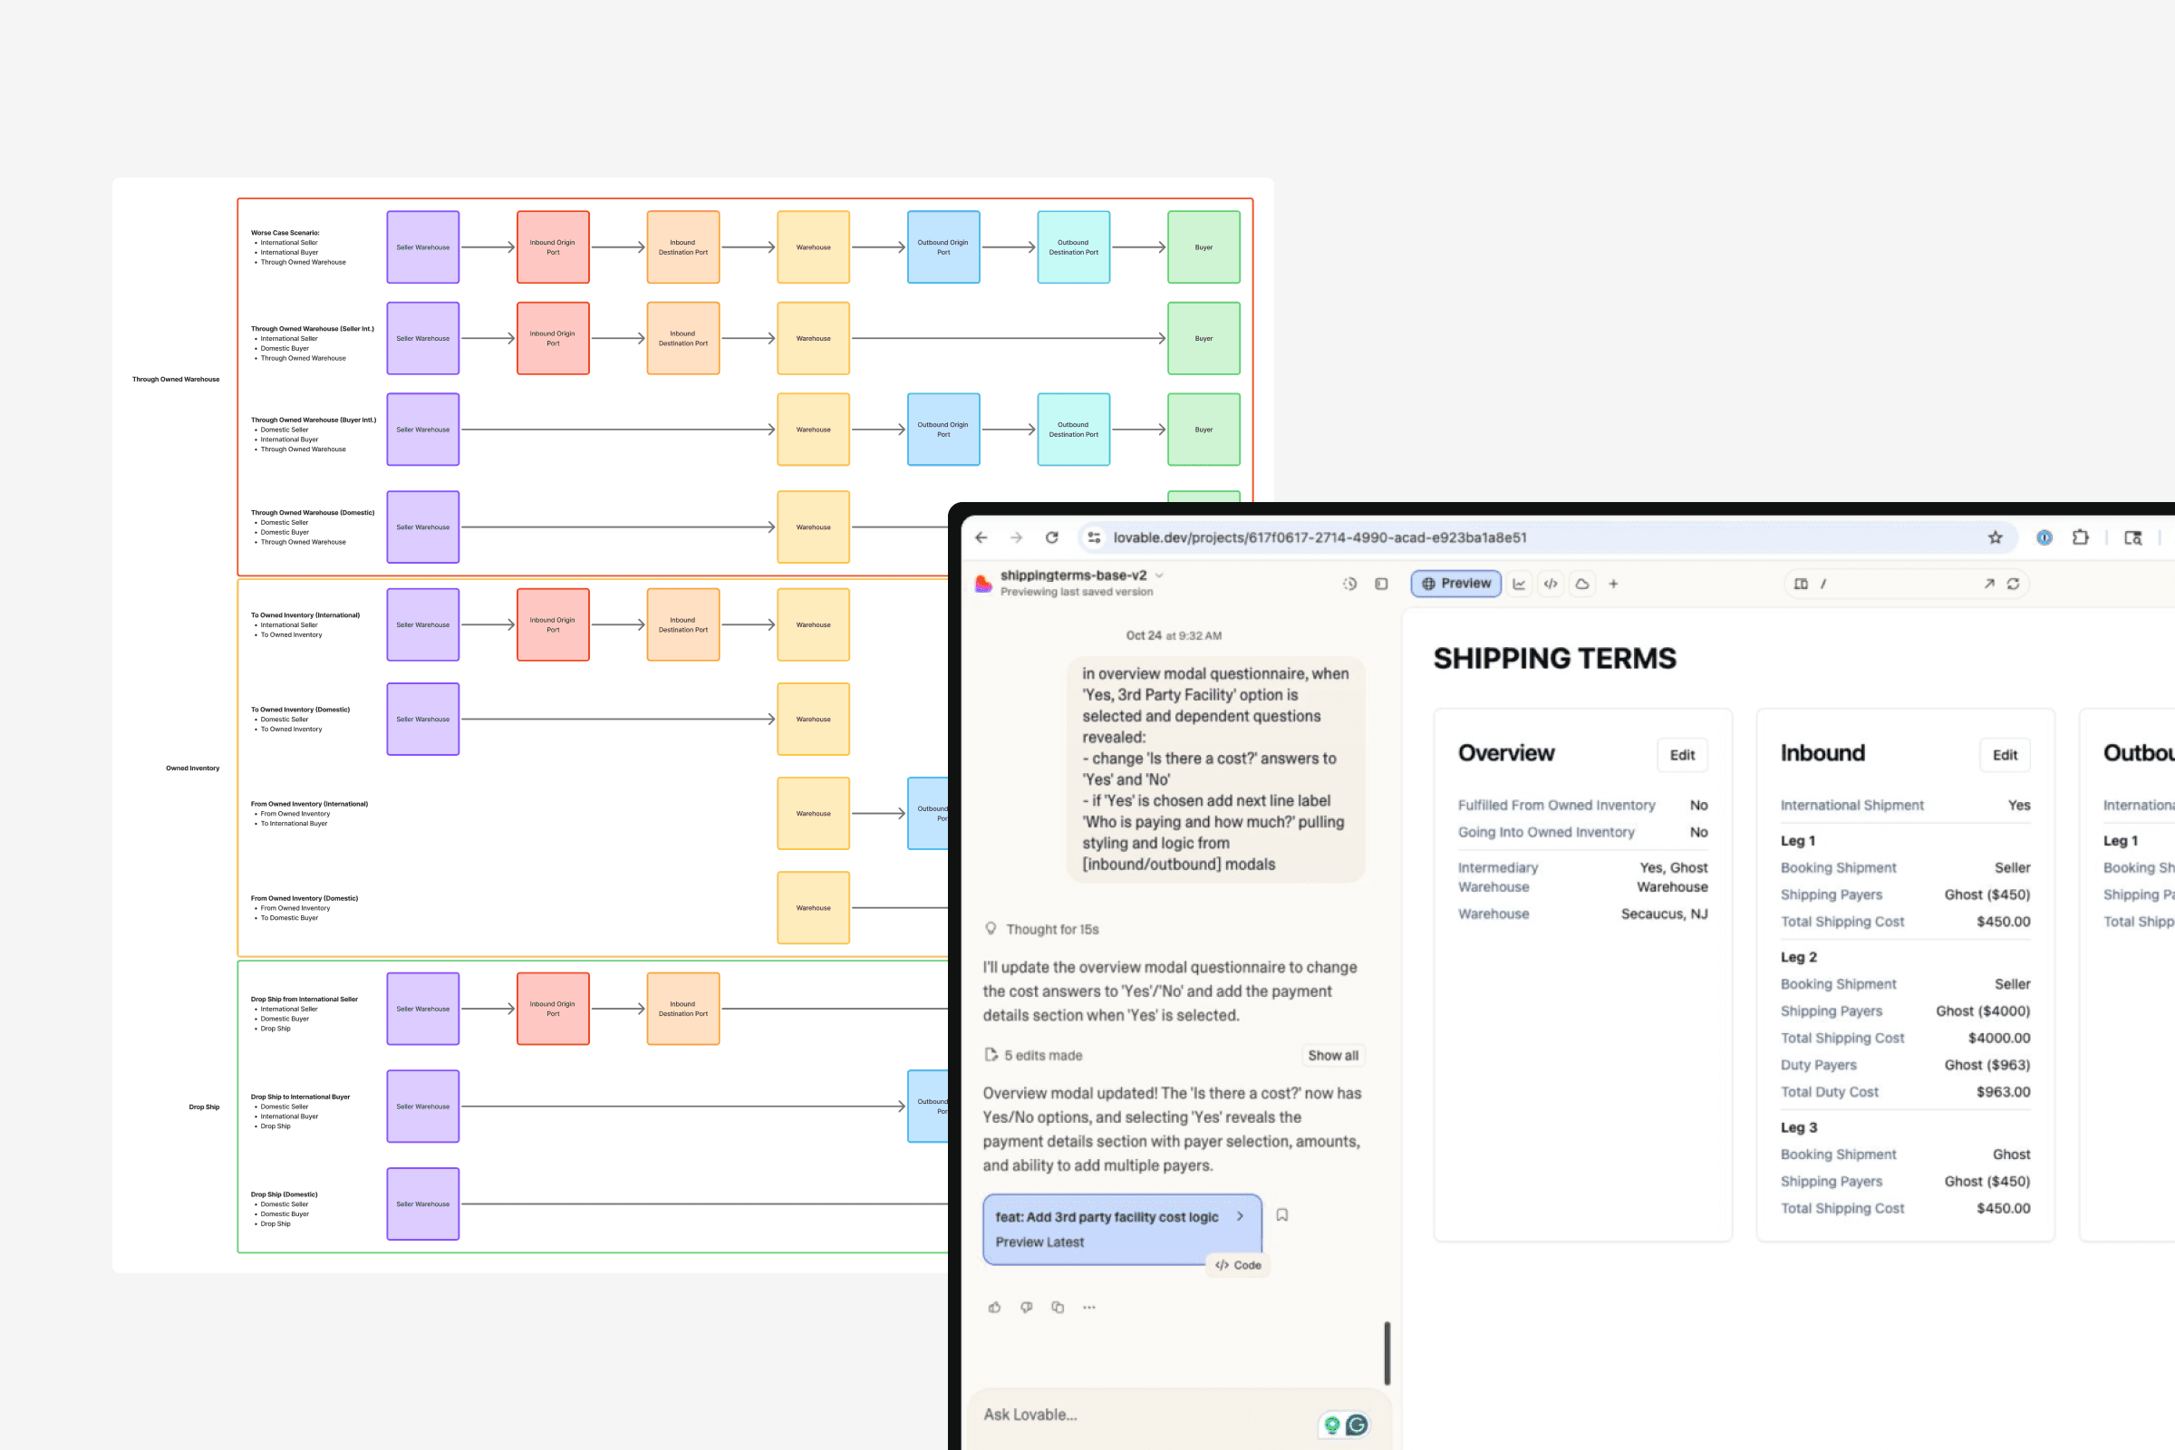Open the analytics chart icon
The width and height of the screenshot is (2175, 1450).
(x=1519, y=584)
